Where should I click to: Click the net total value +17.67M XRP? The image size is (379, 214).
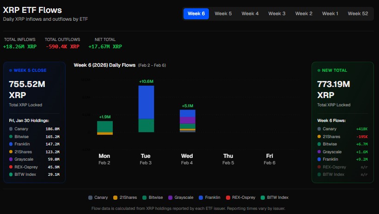pyautogui.click(x=105, y=46)
